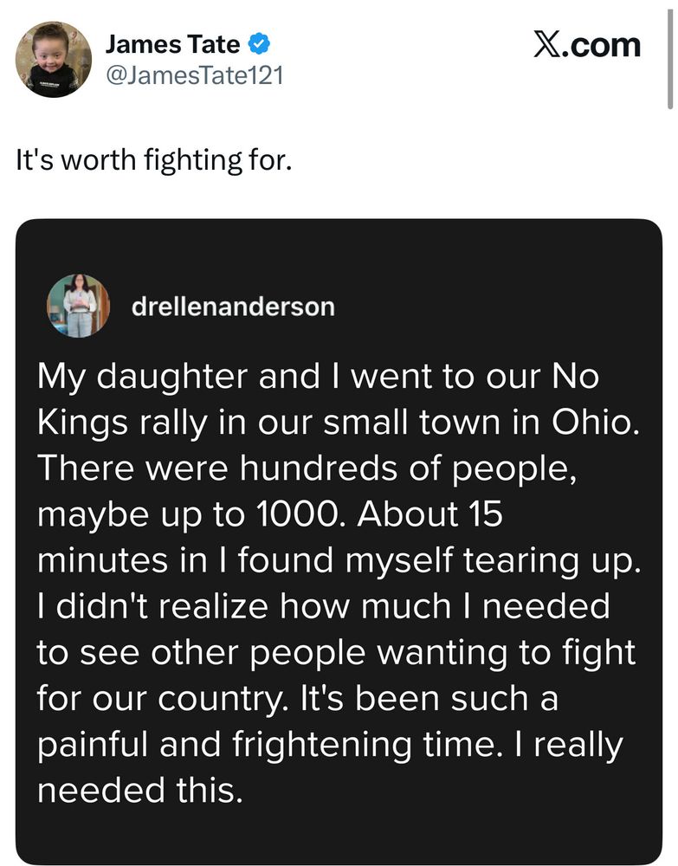Open James Tate's profile picture
Image resolution: width=678 pixels, height=866 pixels.
(54, 60)
